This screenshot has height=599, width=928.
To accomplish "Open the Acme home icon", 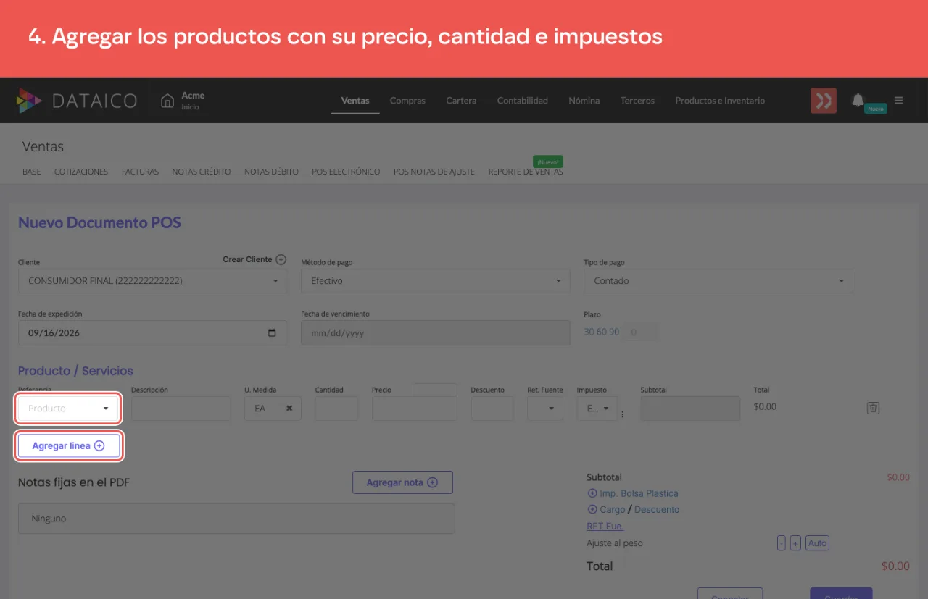I will pos(167,101).
